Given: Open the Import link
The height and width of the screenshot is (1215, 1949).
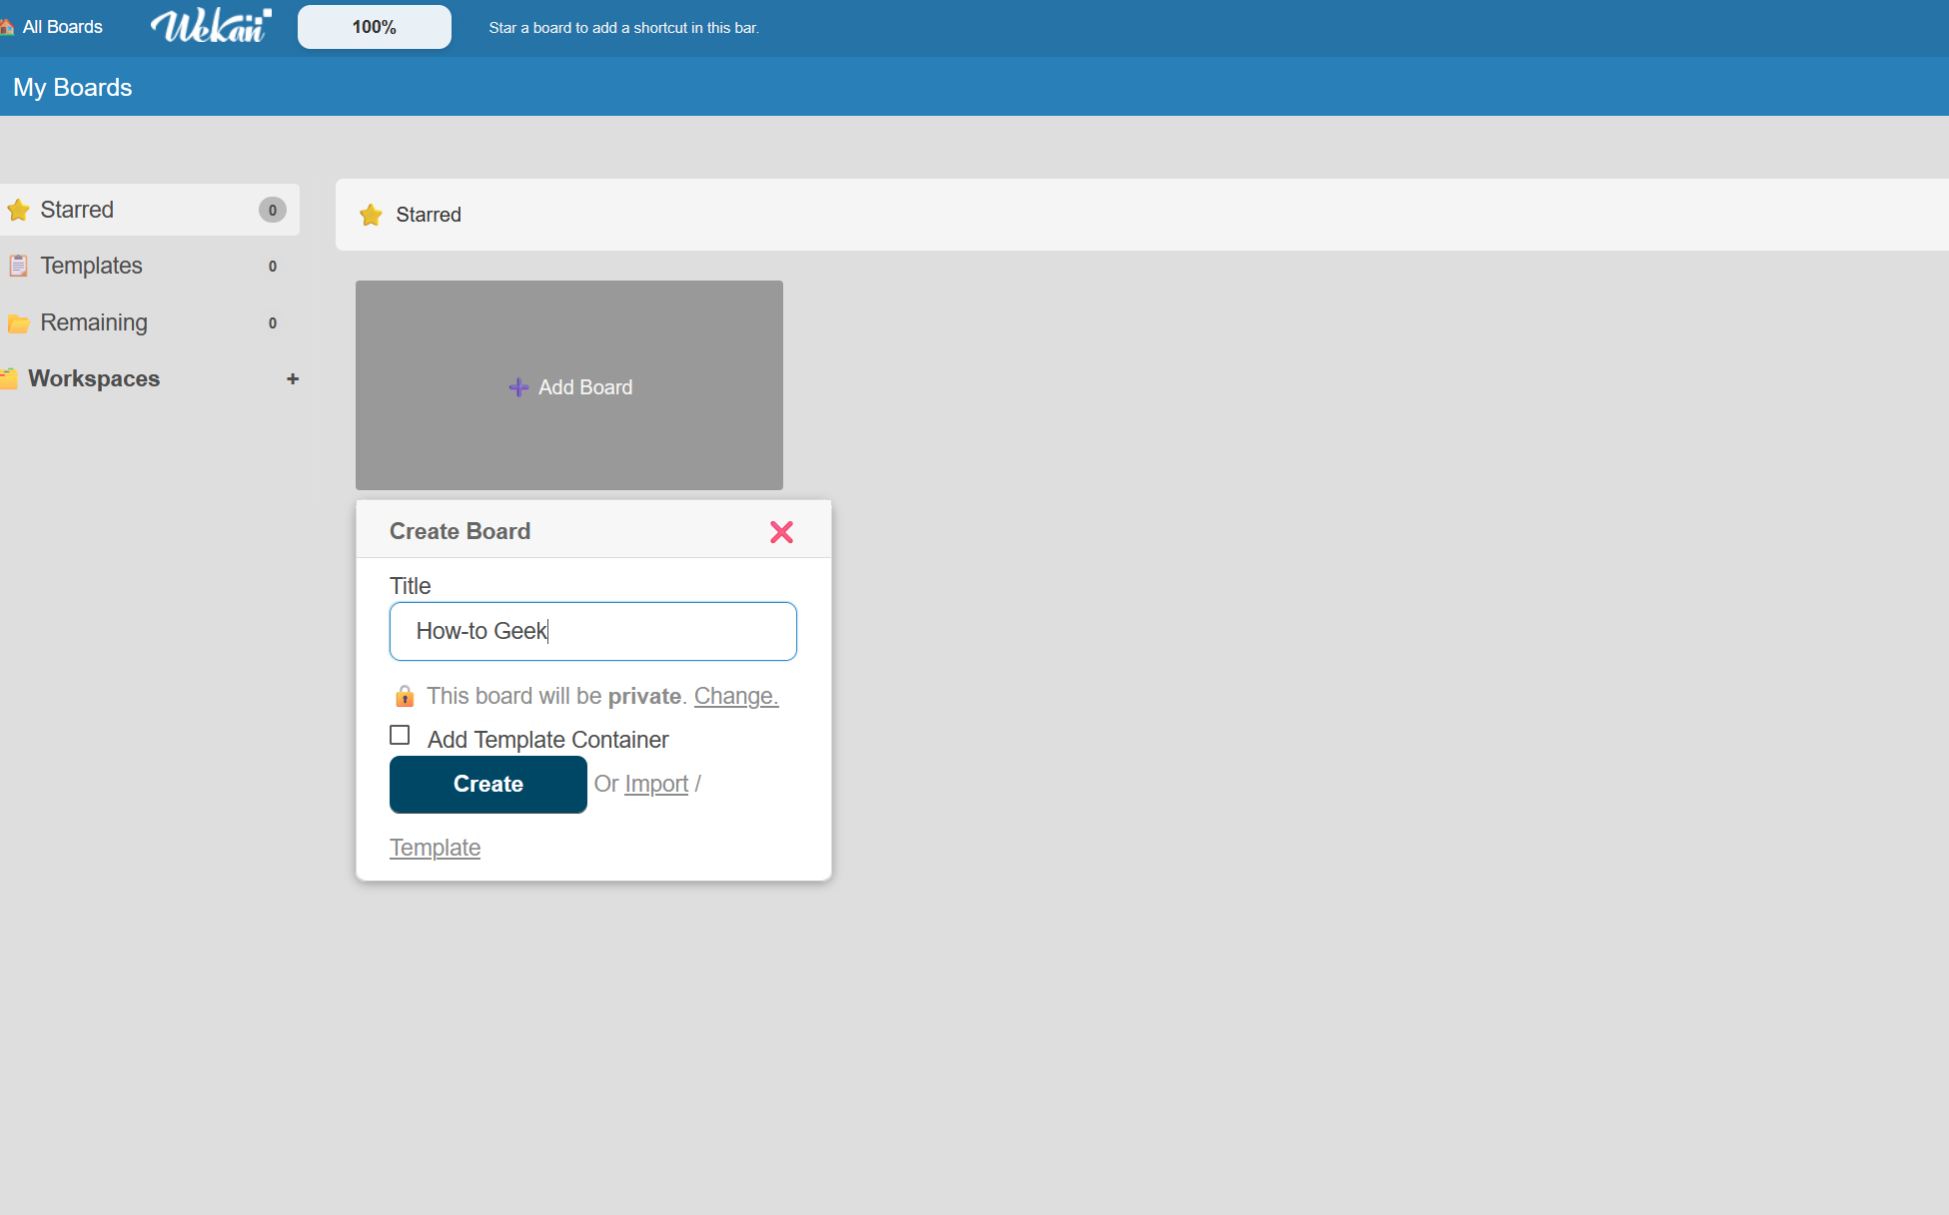Looking at the screenshot, I should coord(656,784).
